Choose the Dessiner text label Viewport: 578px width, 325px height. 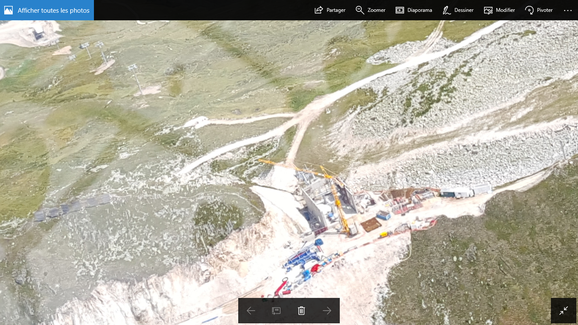464,10
